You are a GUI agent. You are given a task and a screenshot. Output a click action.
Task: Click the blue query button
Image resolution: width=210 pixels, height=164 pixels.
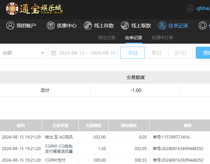pos(204,53)
